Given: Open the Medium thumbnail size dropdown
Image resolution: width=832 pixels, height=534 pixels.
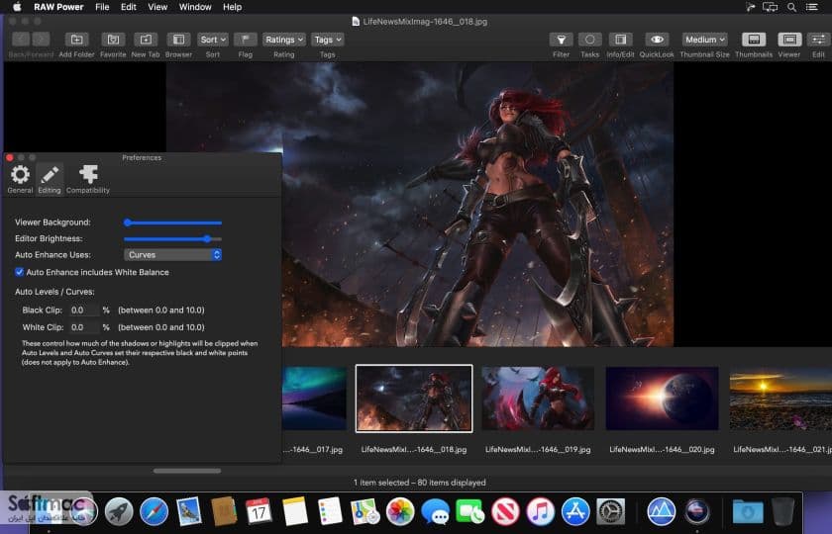Looking at the screenshot, I should 704,40.
